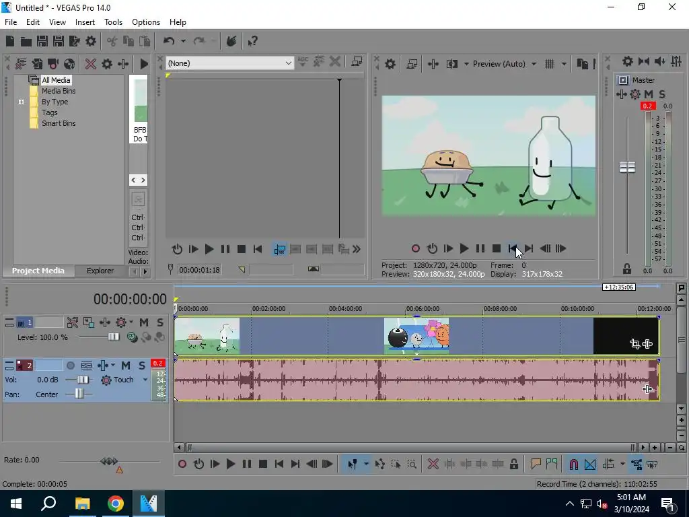
Task: Open the Options menu
Action: [x=146, y=22]
